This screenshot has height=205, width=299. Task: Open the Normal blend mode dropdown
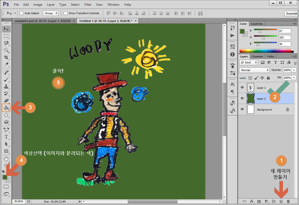tap(254, 70)
